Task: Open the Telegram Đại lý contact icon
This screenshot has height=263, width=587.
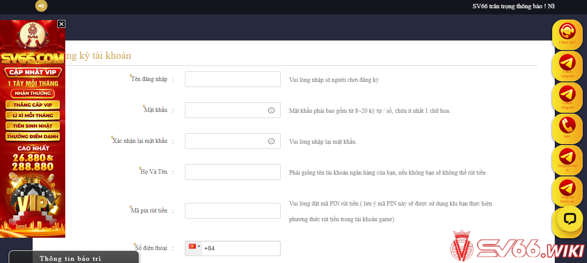Action: [x=567, y=160]
